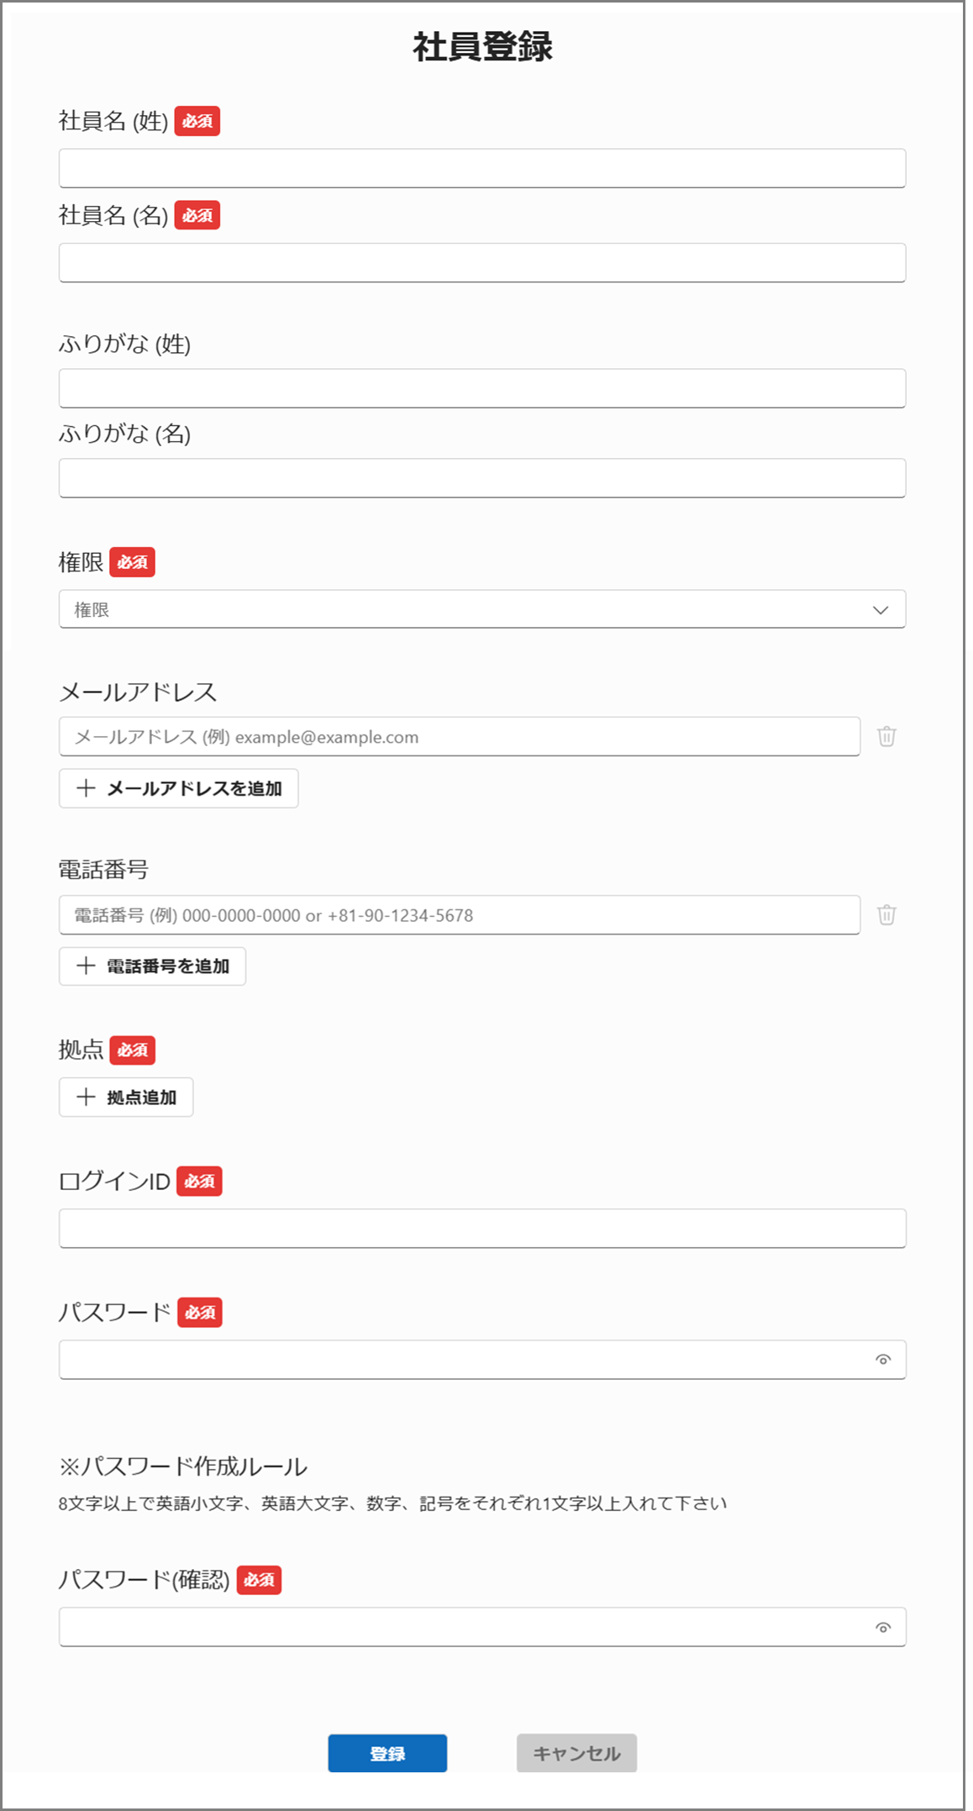Focus the パスワード(確認) input field
The image size is (973, 1811).
(462, 1628)
